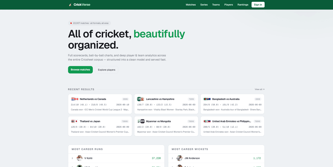This screenshot has width=333, height=167.
Task: Open Thailand vs Japan match
Action: (x=100, y=126)
